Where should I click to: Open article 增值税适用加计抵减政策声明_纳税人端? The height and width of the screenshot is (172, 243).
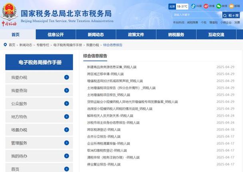[x=115, y=81]
